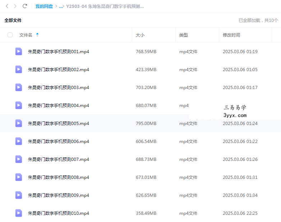Click size value 423.39MB
The height and width of the screenshot is (222, 281).
click(146, 70)
